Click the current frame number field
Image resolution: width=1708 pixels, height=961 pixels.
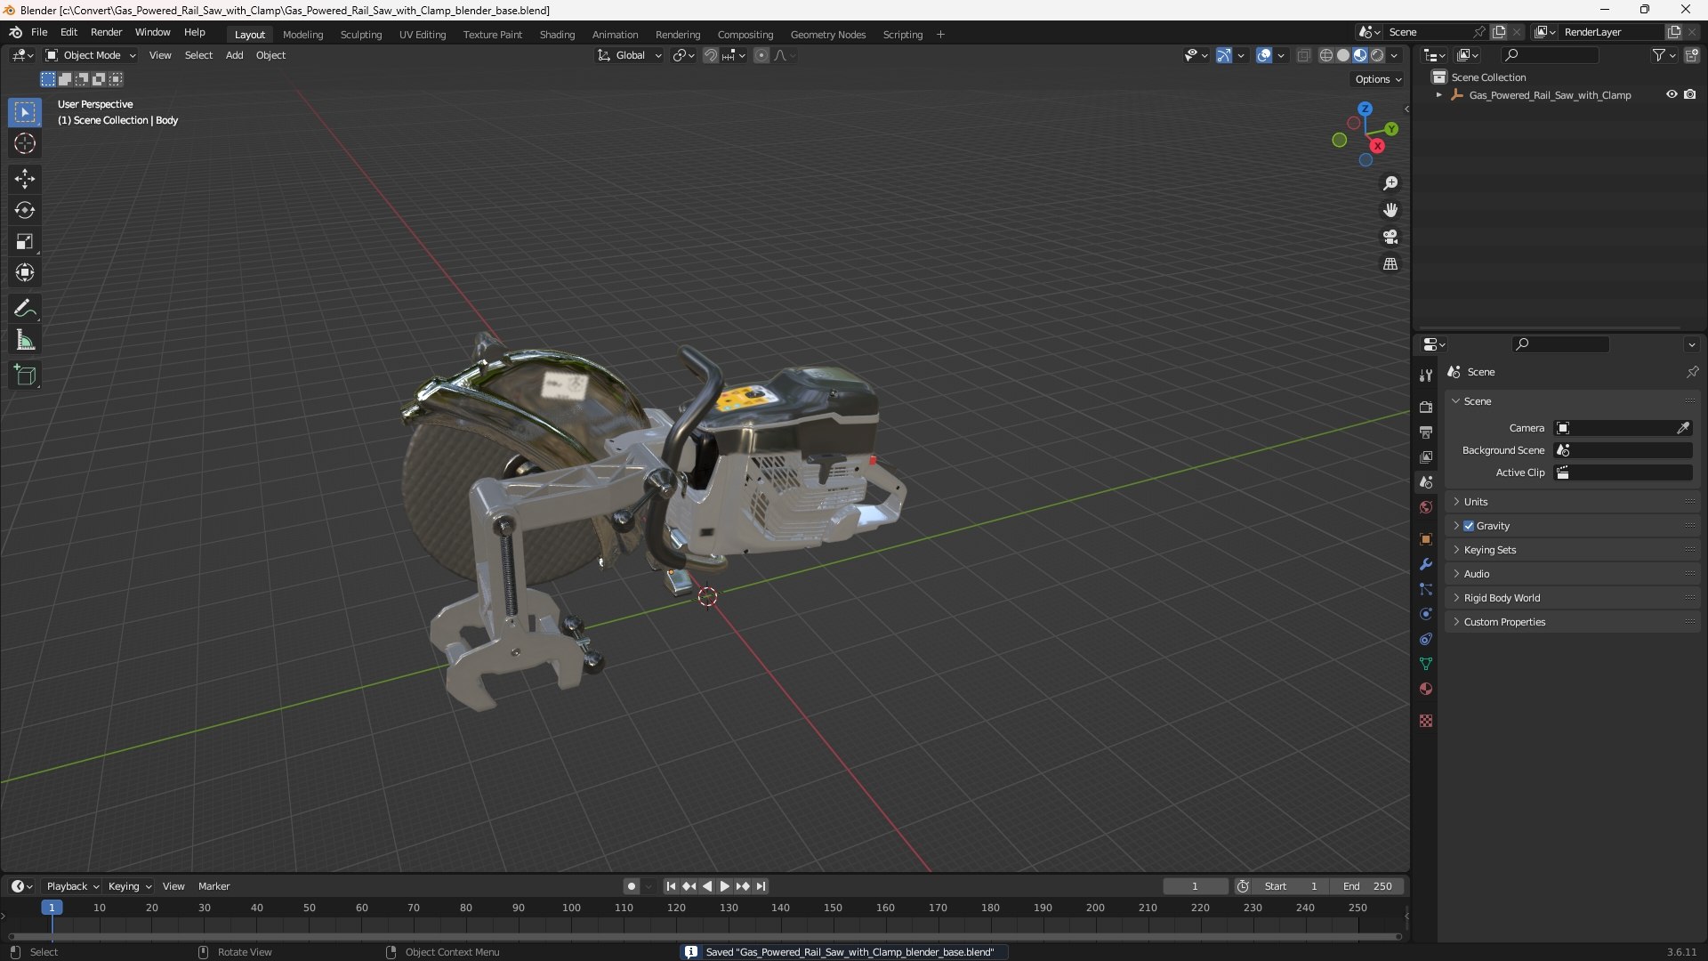click(x=1195, y=886)
